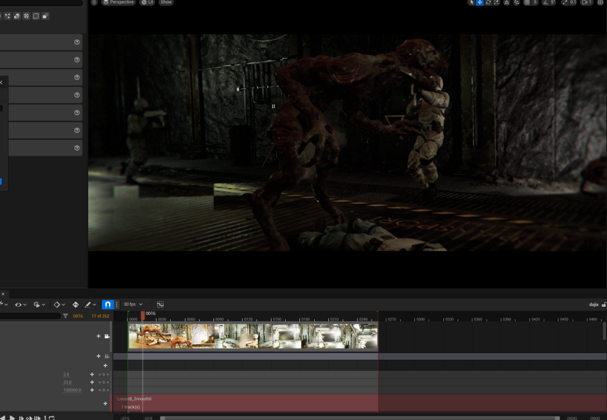Click the film-reel icon in left panel toolbar
The height and width of the screenshot is (420, 607).
tap(26, 16)
